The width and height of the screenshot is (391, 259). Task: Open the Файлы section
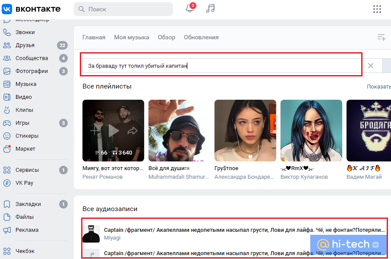pyautogui.click(x=25, y=217)
